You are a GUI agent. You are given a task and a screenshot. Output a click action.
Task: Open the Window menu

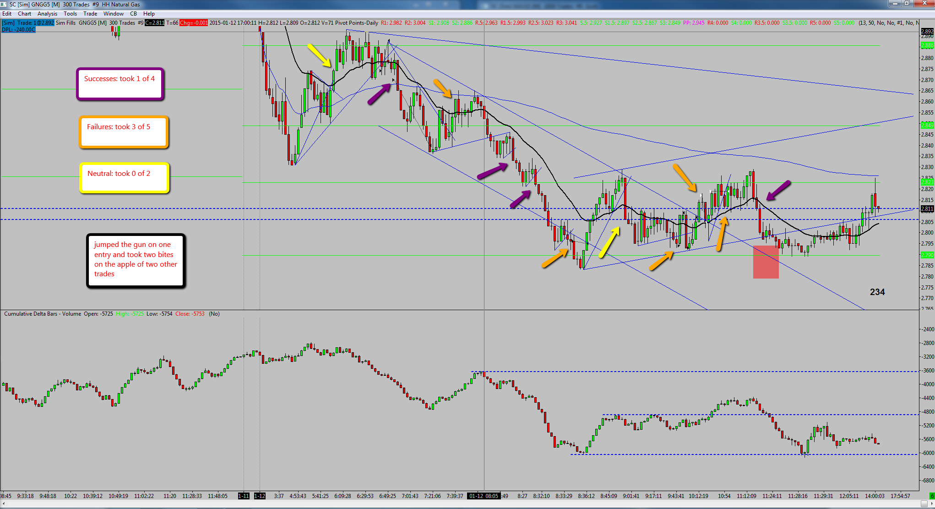114,14
